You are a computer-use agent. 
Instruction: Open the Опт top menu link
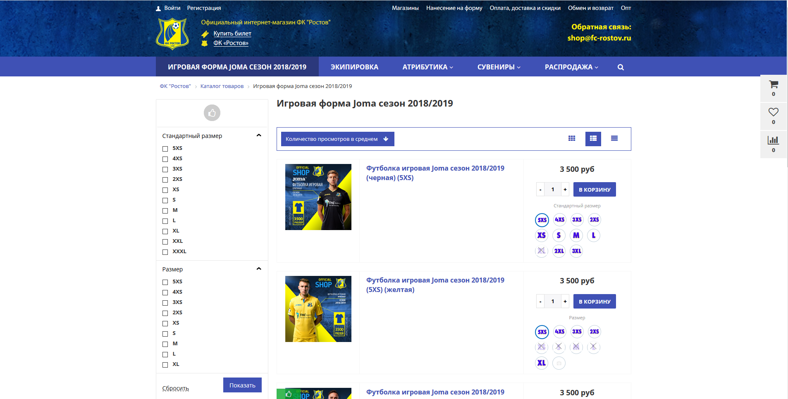point(626,8)
